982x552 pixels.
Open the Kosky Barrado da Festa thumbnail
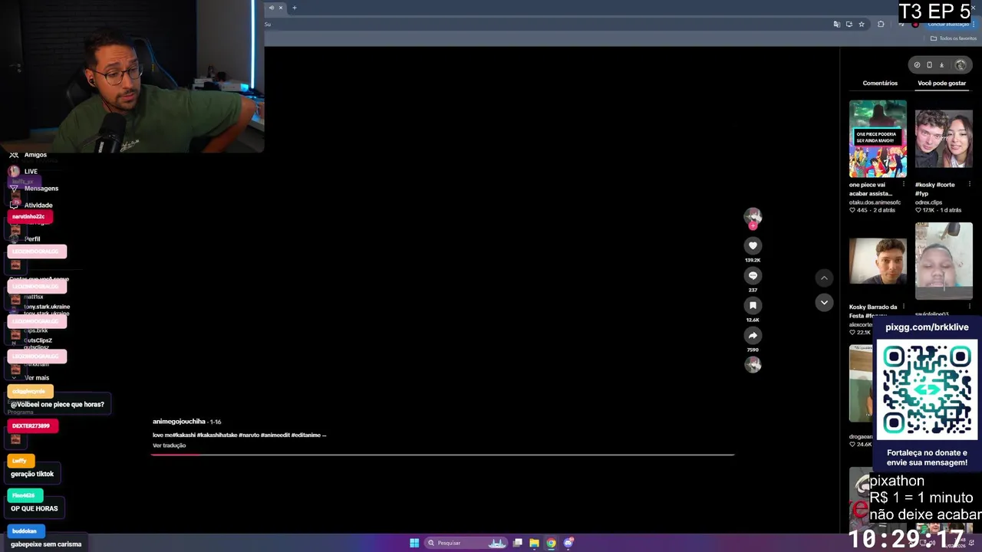point(878,261)
